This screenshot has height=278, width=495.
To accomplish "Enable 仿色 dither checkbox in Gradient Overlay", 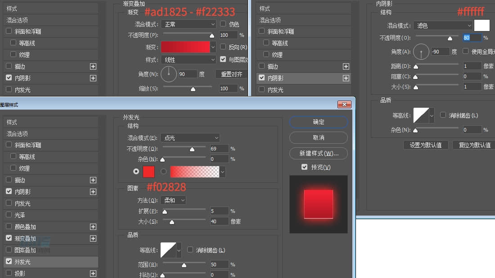I will tap(223, 24).
